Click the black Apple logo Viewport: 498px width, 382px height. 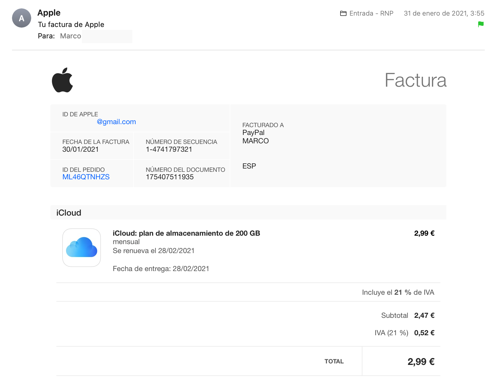62,80
